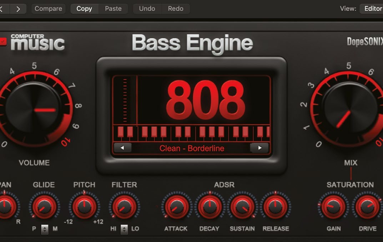The image size is (383, 242).
Task: Select previous preset with left arrow
Action: (x=122, y=148)
